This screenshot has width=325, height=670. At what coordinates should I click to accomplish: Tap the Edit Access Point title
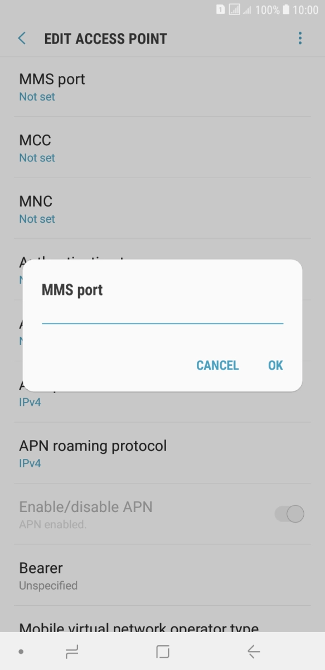click(x=105, y=39)
